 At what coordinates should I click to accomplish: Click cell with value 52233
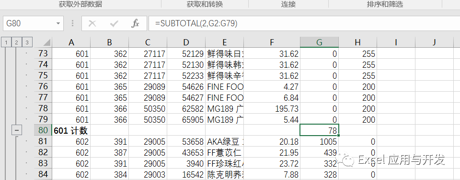click(x=186, y=75)
